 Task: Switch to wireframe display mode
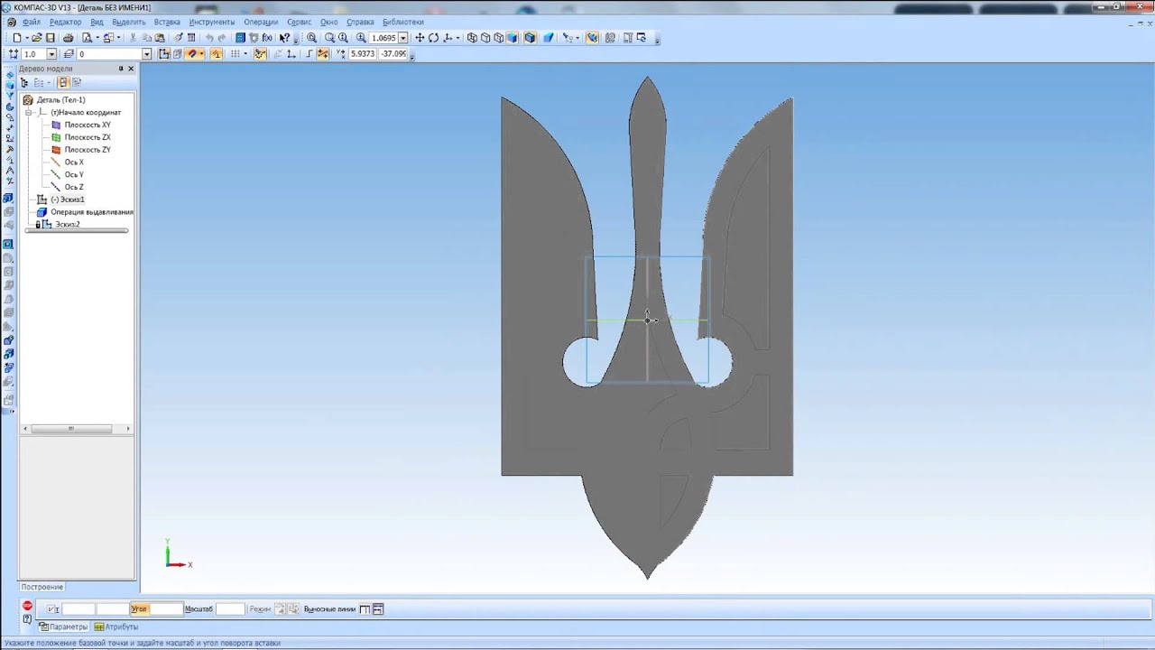472,38
